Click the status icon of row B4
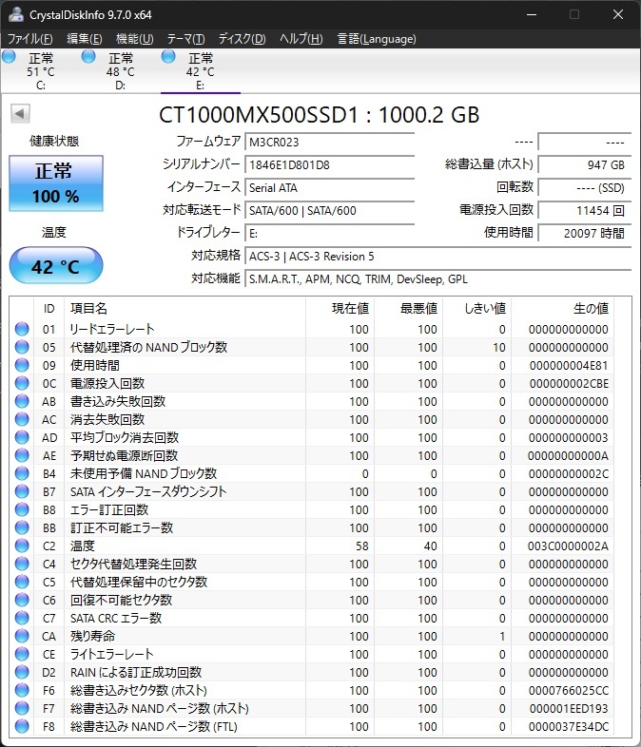Viewport: 641px width, 747px height. point(22,473)
